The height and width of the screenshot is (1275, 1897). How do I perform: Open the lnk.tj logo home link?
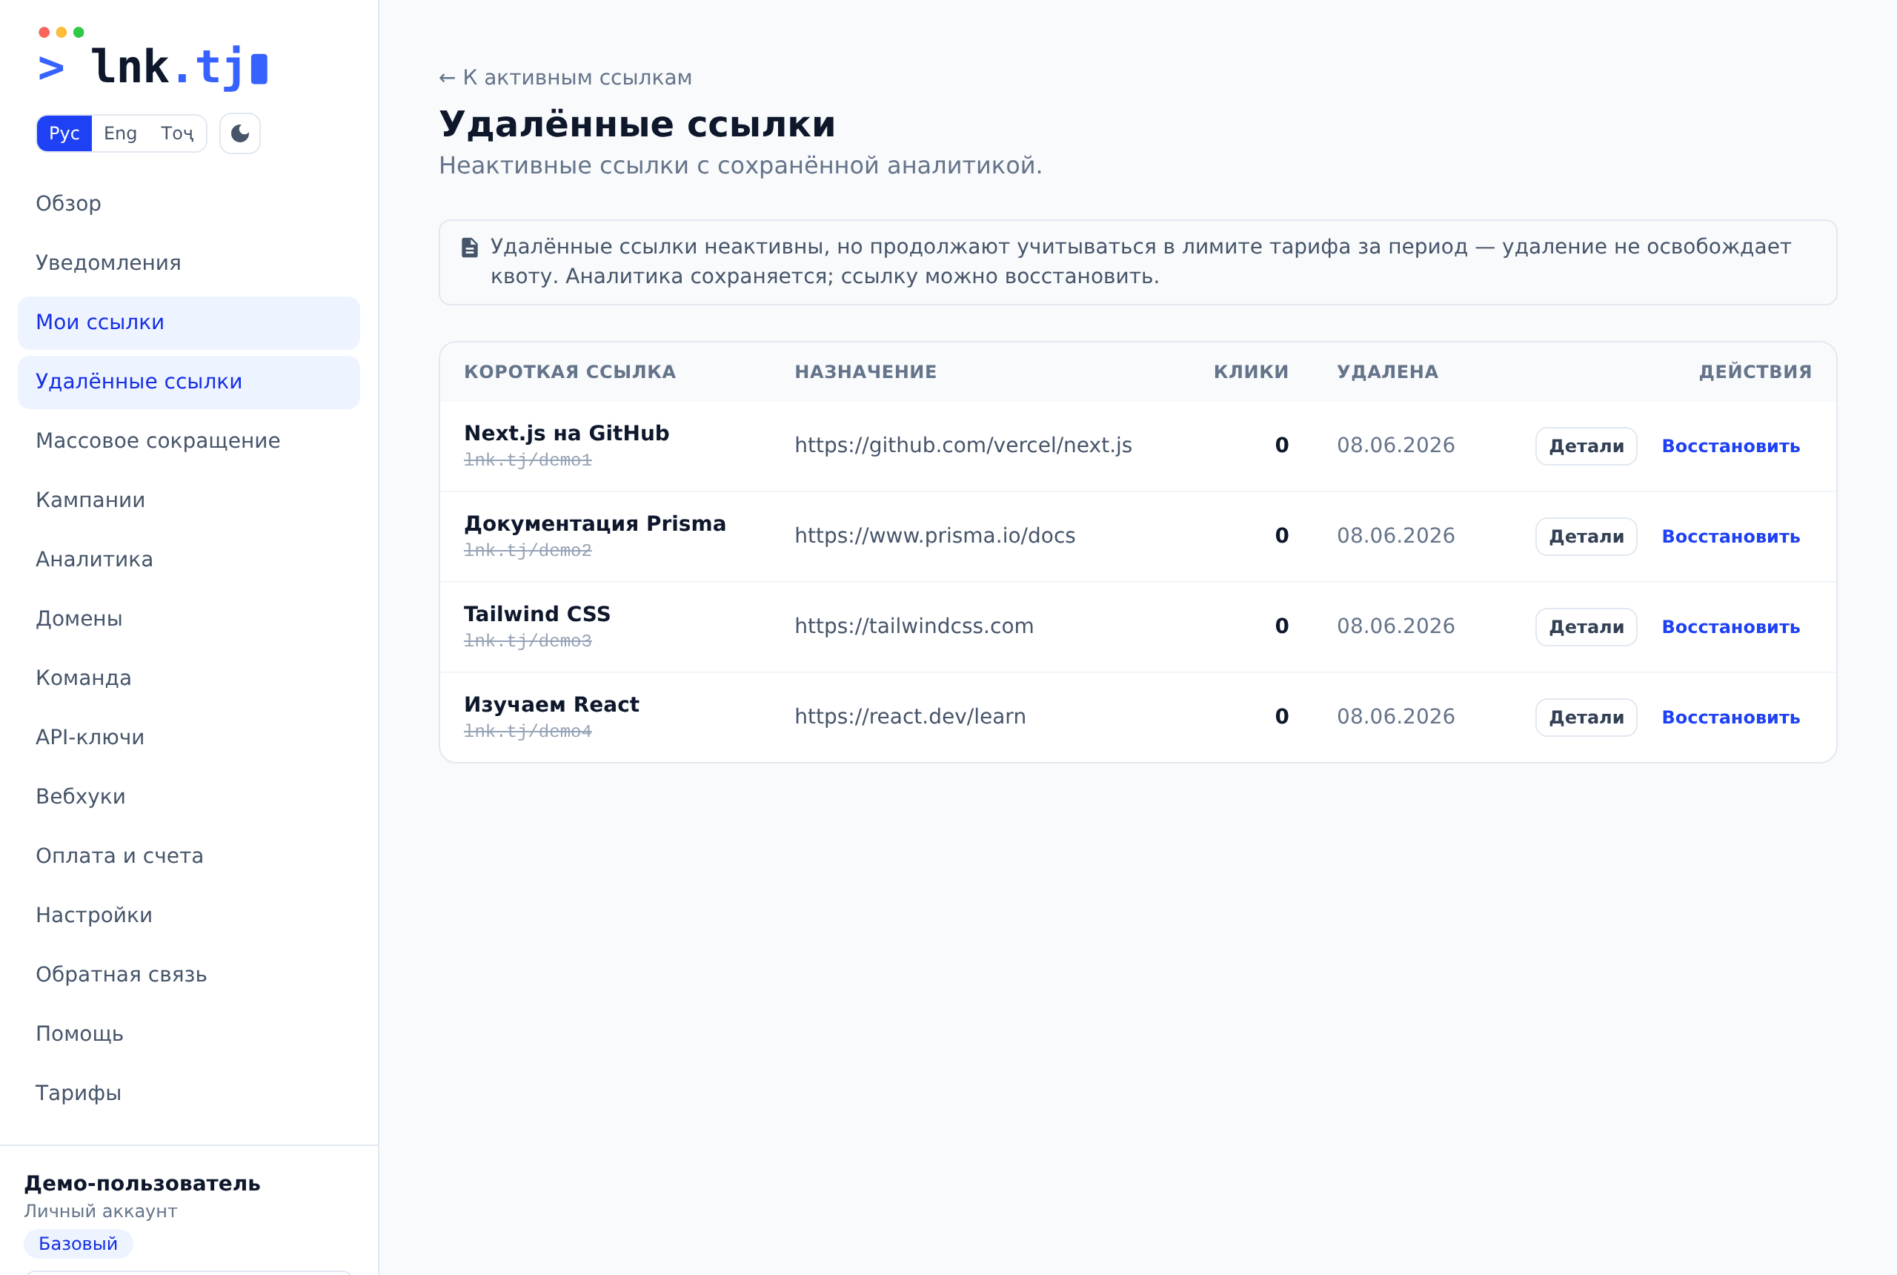(x=153, y=59)
